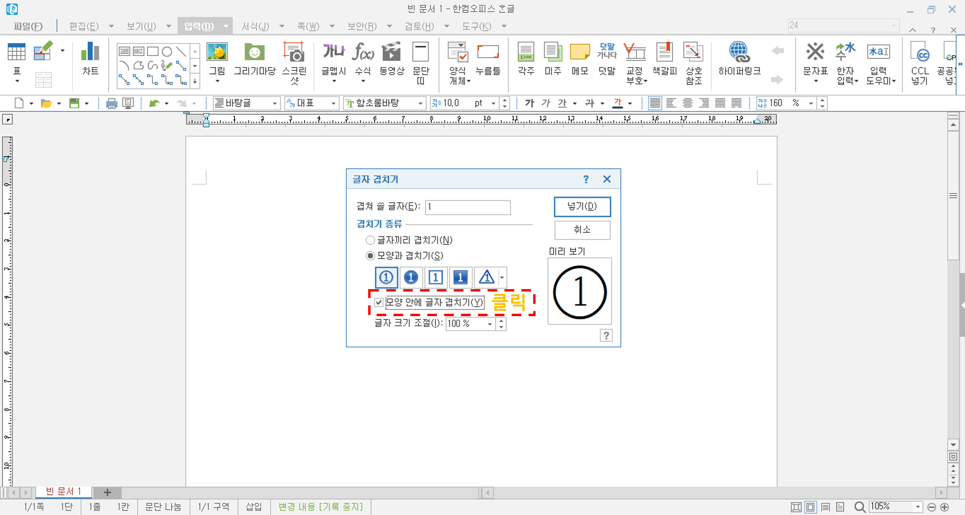Click the print icon in toolbar
The width and height of the screenshot is (965, 515).
pos(111,103)
